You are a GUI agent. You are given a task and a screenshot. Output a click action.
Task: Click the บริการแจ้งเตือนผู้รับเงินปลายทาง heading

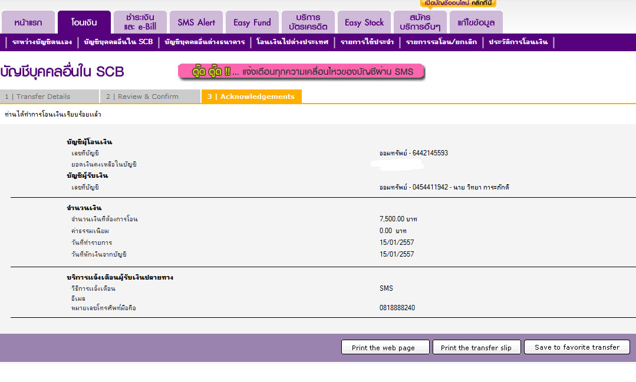(x=120, y=277)
